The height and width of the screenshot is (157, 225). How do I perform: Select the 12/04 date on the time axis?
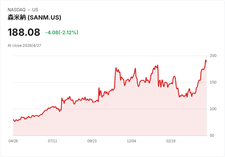click(131, 141)
